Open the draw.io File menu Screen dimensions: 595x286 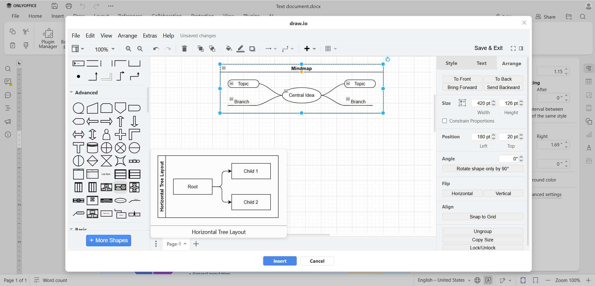[76, 36]
